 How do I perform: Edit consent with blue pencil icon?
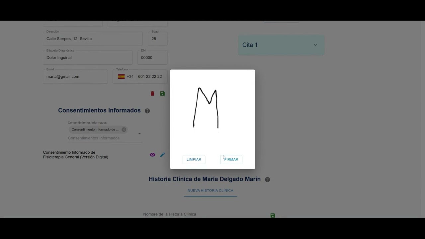pyautogui.click(x=162, y=155)
